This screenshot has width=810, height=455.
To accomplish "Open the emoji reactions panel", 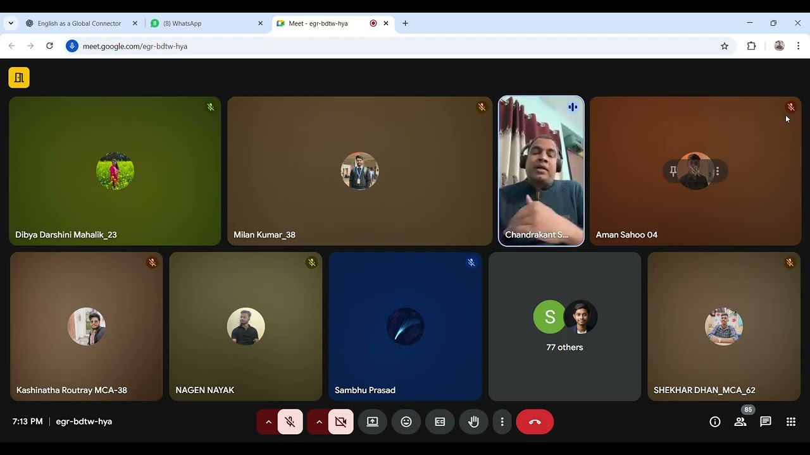I will tap(406, 422).
